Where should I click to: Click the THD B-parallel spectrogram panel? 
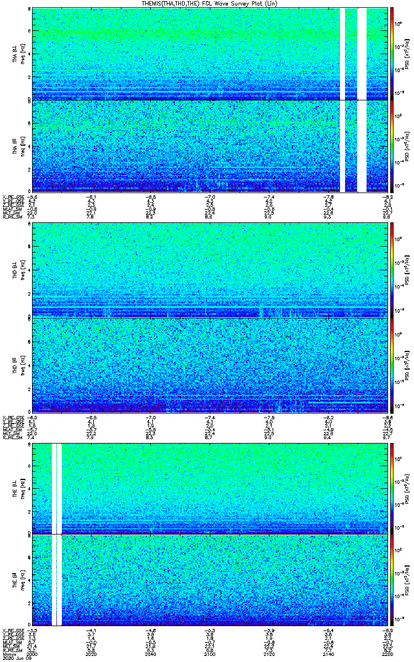(x=209, y=364)
